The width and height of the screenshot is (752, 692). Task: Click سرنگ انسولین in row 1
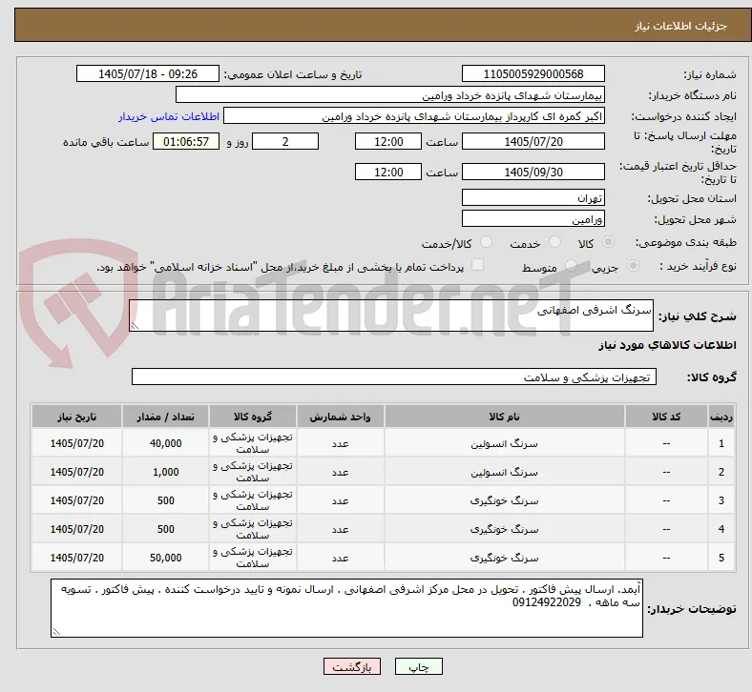coord(505,444)
